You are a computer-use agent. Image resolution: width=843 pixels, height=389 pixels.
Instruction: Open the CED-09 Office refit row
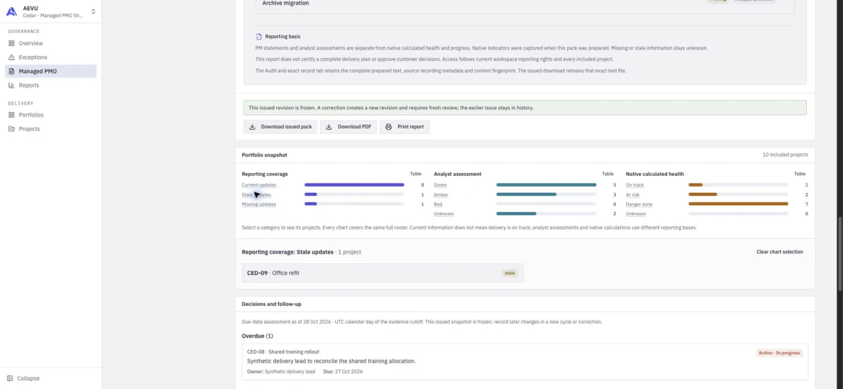point(383,273)
